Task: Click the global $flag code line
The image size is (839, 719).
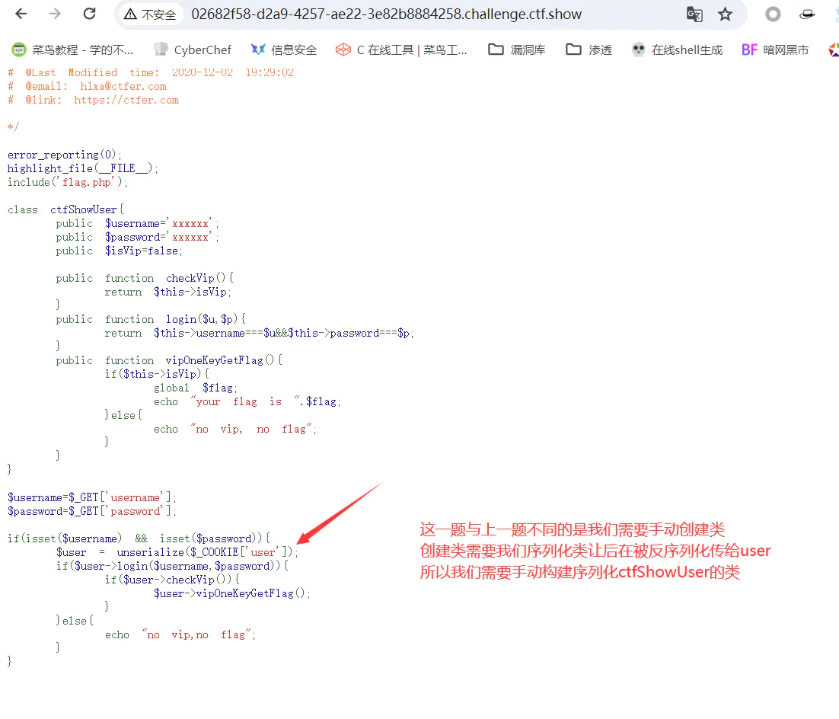Action: click(196, 388)
